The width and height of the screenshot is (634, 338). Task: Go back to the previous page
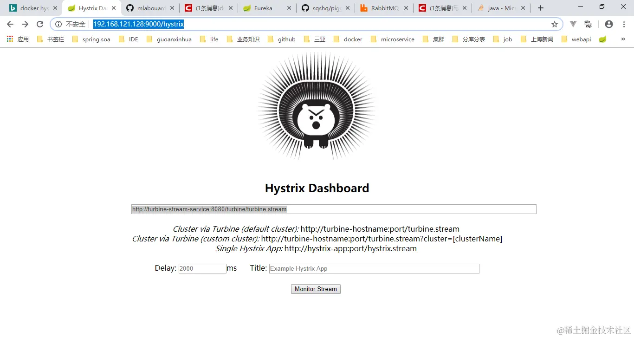pyautogui.click(x=10, y=24)
